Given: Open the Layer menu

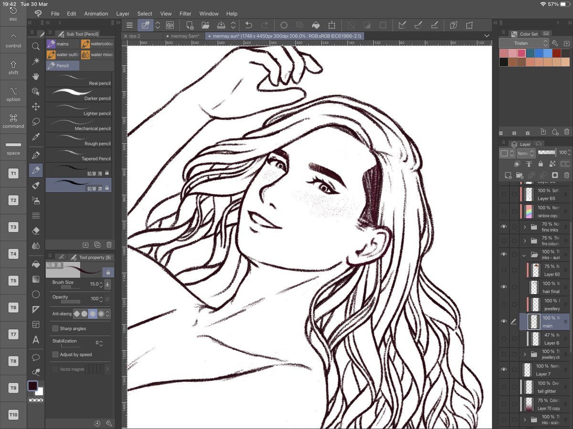Looking at the screenshot, I should pos(123,14).
